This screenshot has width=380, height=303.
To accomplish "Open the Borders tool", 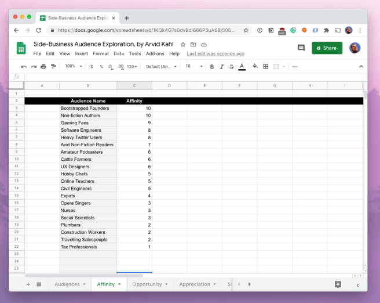I will [266, 66].
